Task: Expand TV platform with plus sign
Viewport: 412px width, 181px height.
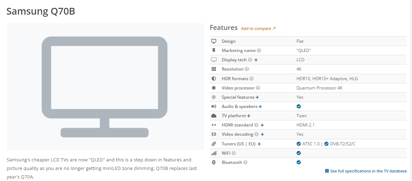Action: (x=249, y=116)
